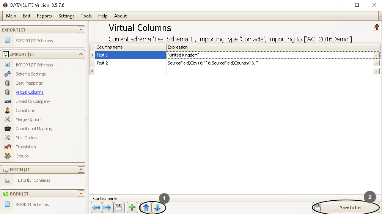Click the Virtual Columns icon

click(8, 92)
